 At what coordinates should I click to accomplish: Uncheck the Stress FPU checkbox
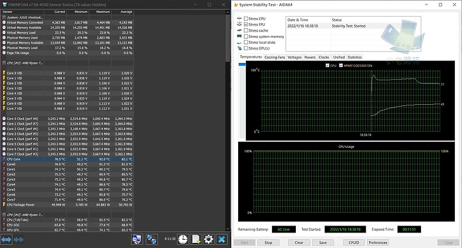[x=246, y=24]
